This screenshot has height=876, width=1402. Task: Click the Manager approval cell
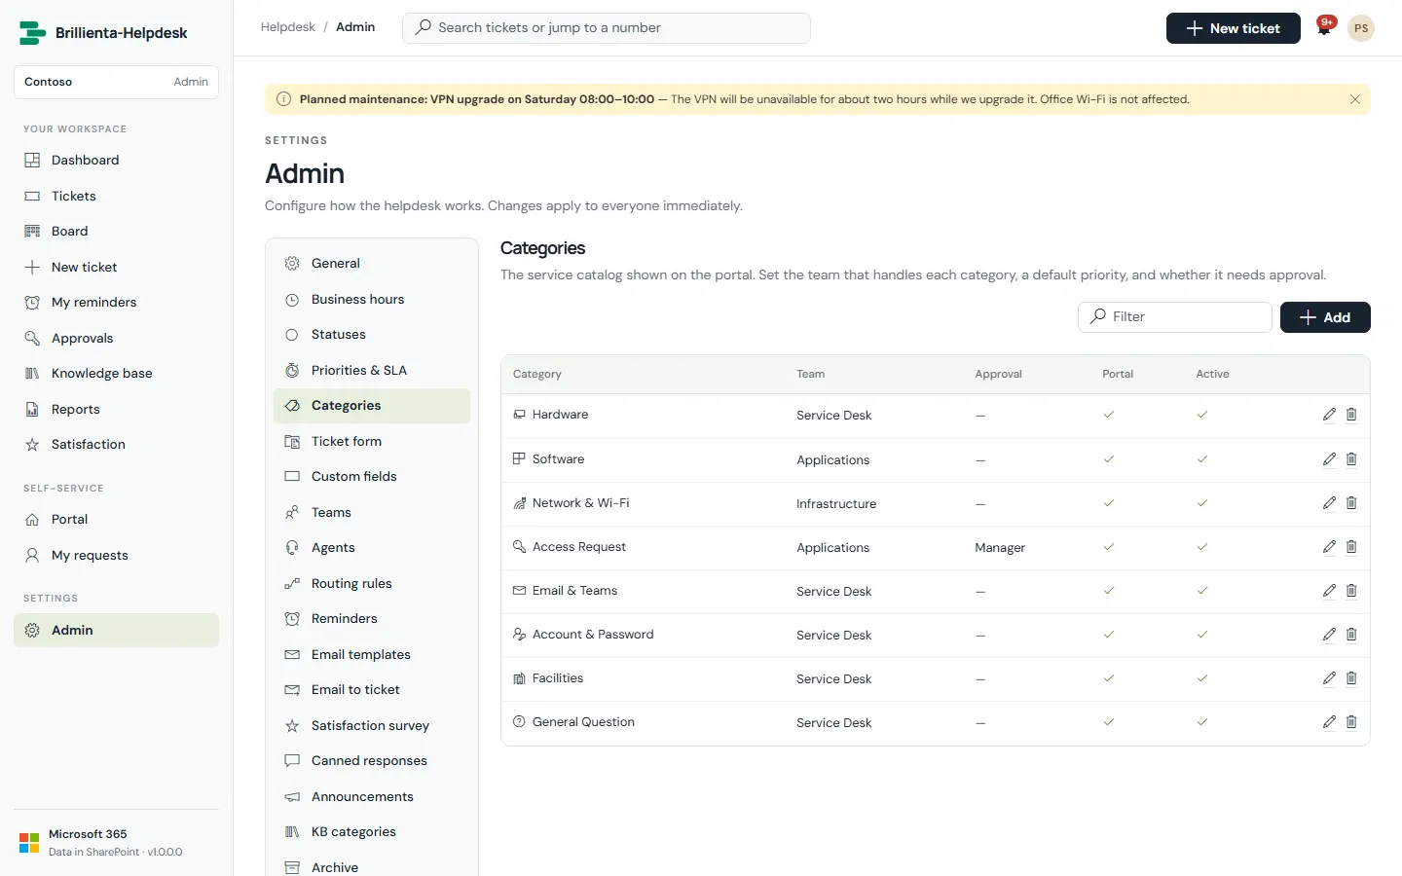(1000, 548)
